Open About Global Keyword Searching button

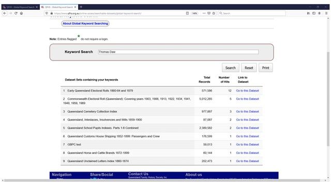(85, 23)
